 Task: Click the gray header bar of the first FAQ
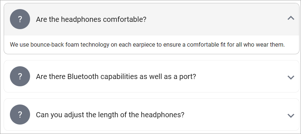coord(151,19)
